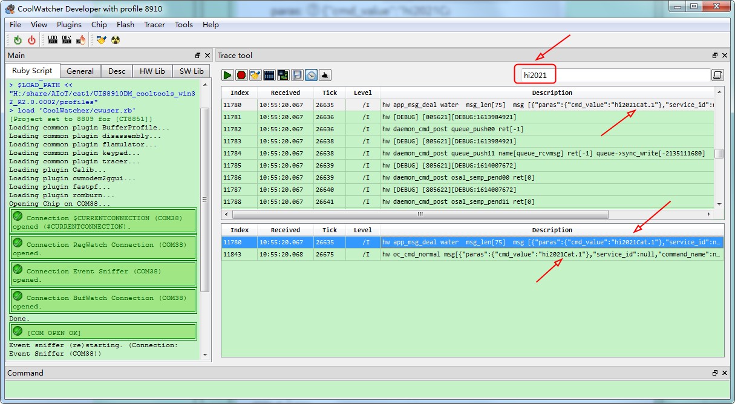Click the filter apply icon beside search field
Viewport: 735px width, 404px height.
[x=717, y=75]
